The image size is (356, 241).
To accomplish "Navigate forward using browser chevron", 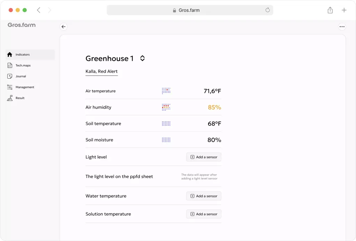I will click(x=49, y=10).
